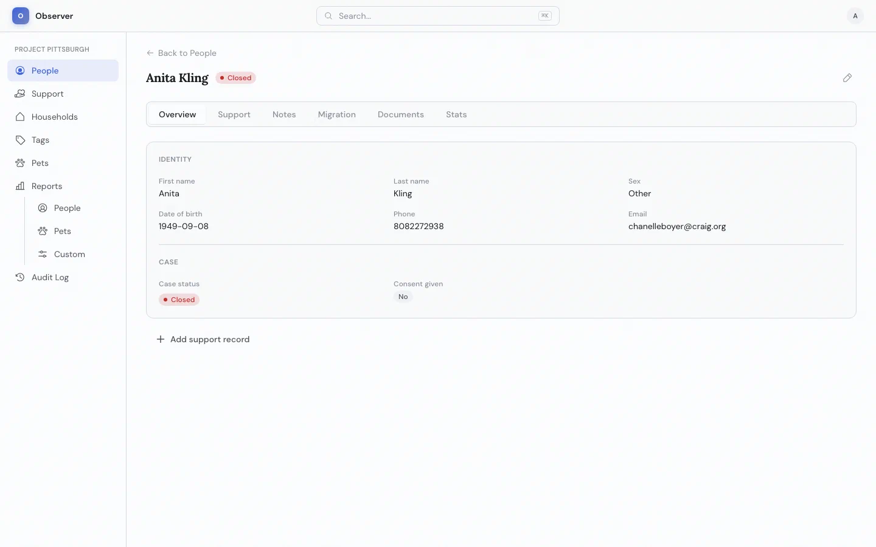Click the first name value Anita
This screenshot has width=876, height=547.
click(169, 193)
